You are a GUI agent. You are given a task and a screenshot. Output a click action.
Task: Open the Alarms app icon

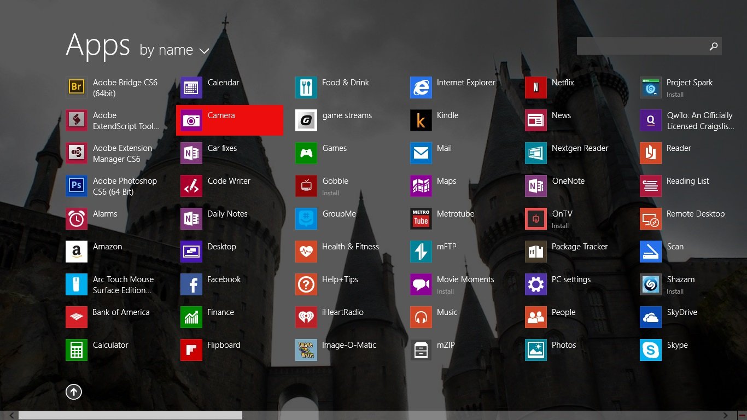77,219
